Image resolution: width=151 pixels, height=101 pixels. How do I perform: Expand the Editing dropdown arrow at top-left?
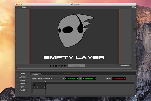point(30,7)
